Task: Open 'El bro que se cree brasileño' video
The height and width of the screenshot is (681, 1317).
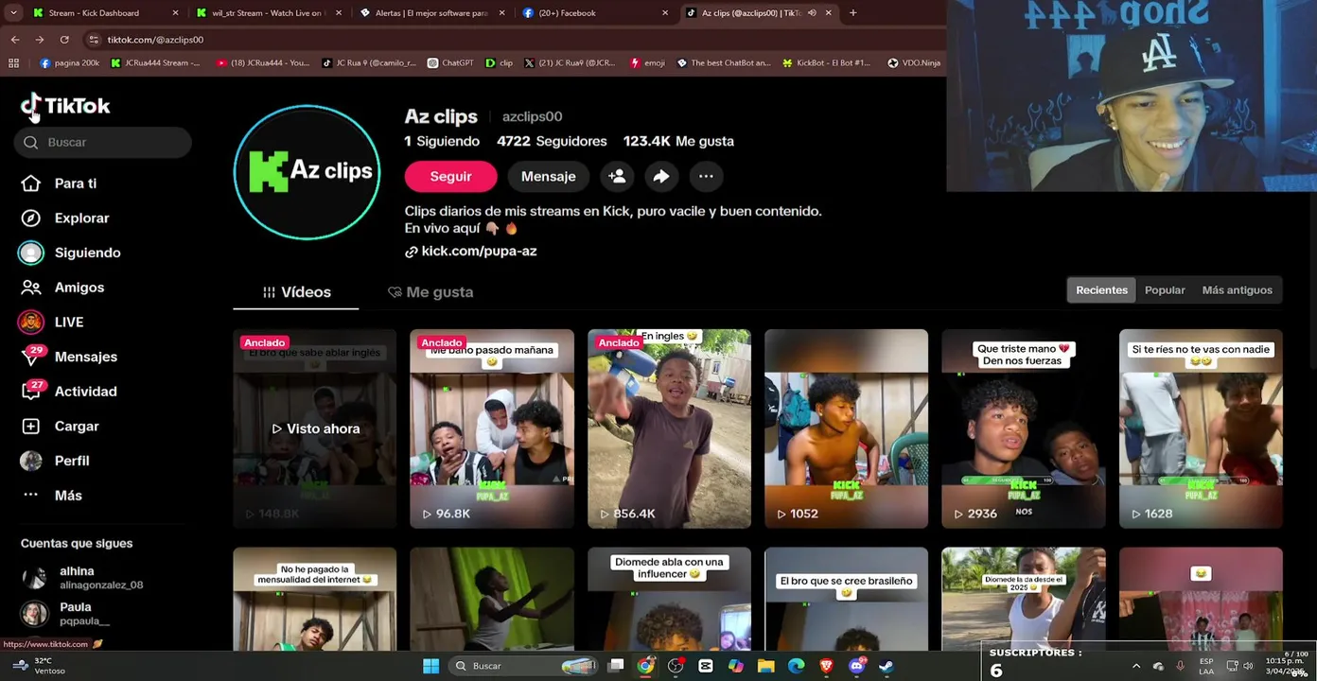Action: coord(846,599)
